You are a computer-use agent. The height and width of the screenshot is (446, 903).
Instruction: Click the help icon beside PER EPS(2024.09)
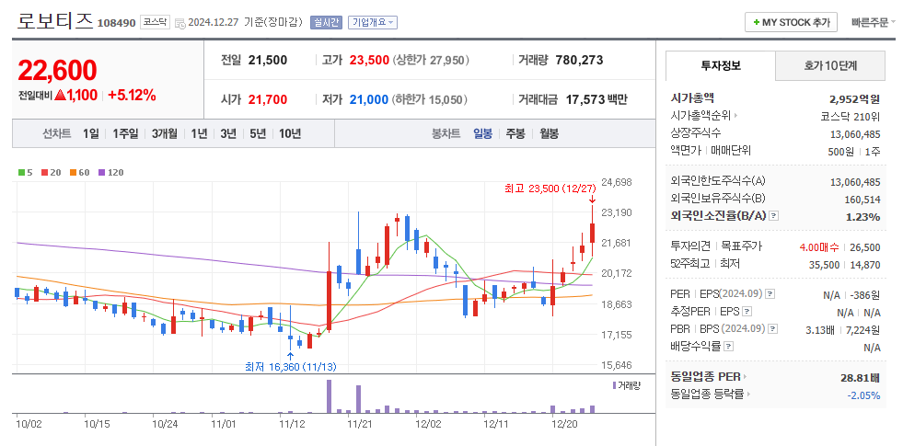click(x=770, y=294)
